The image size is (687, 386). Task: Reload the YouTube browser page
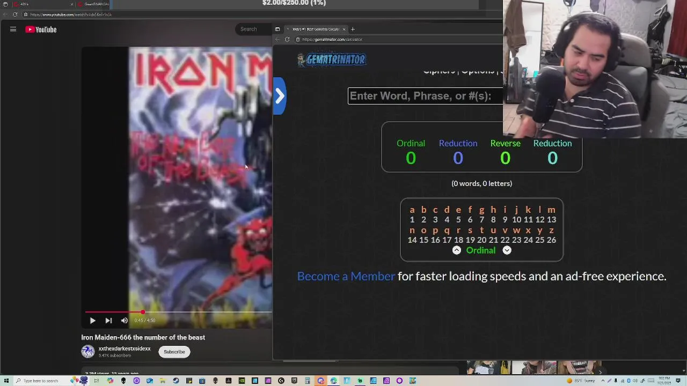pos(15,14)
